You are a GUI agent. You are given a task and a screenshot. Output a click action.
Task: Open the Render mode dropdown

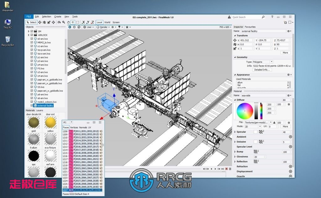103,27
